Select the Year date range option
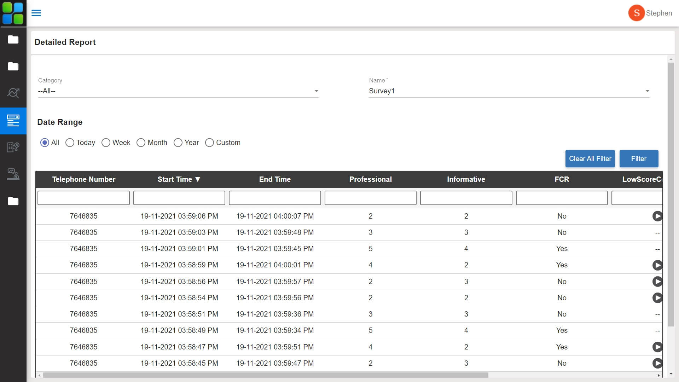 pos(178,143)
